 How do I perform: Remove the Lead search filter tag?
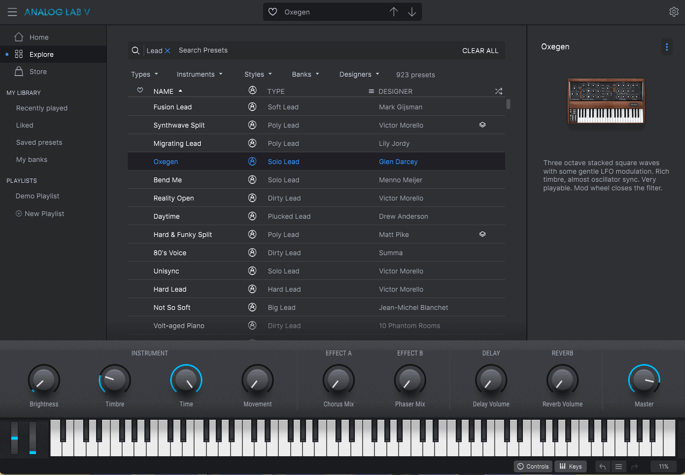tap(167, 50)
